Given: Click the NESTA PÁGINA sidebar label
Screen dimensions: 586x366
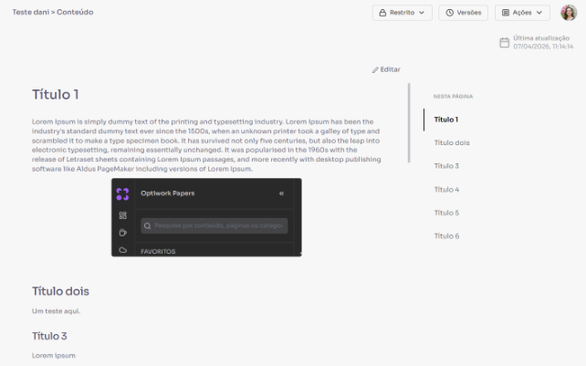Looking at the screenshot, I should coord(453,97).
